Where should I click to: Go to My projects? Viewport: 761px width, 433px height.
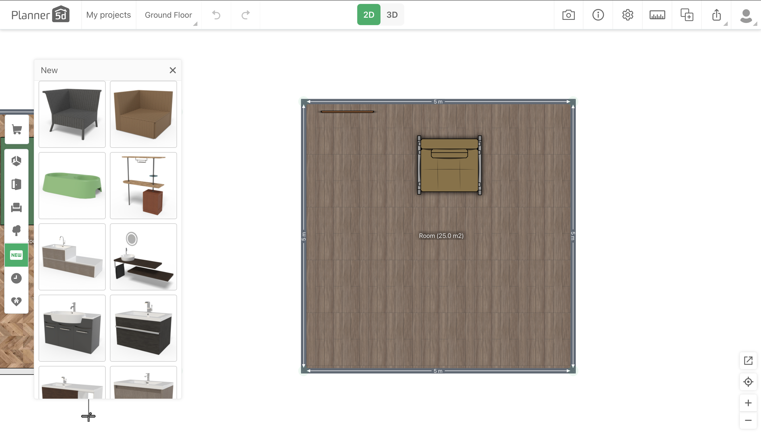(x=108, y=15)
